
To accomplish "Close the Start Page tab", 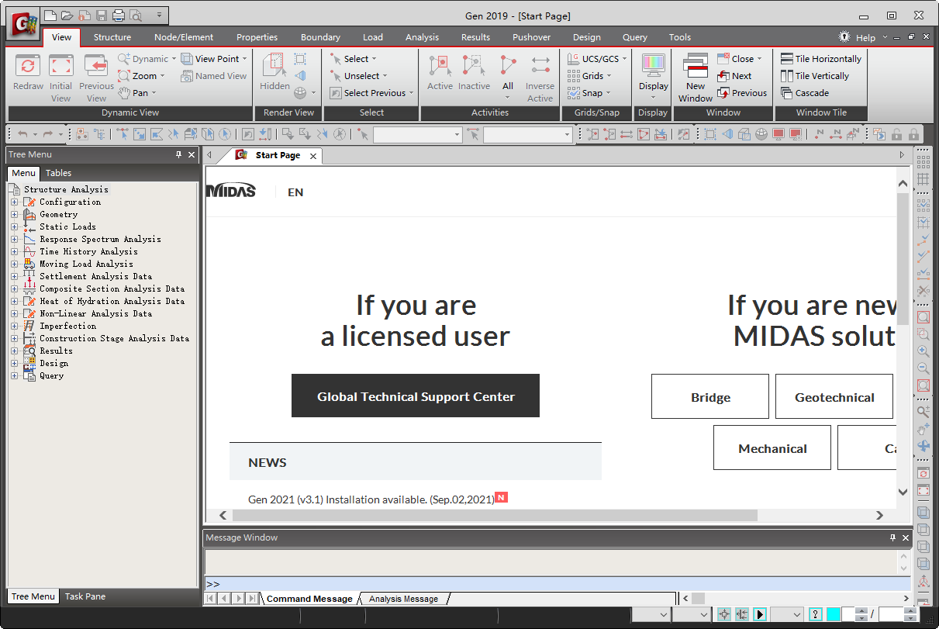I will pyautogui.click(x=313, y=156).
